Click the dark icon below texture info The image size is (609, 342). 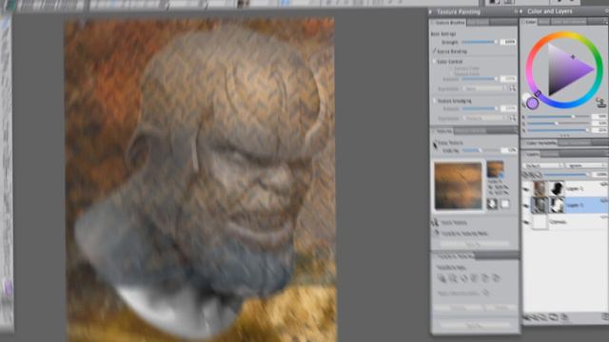pyautogui.click(x=492, y=204)
